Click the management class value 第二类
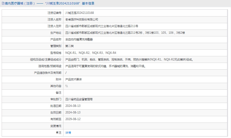231x138 pixels. [x=70, y=46]
